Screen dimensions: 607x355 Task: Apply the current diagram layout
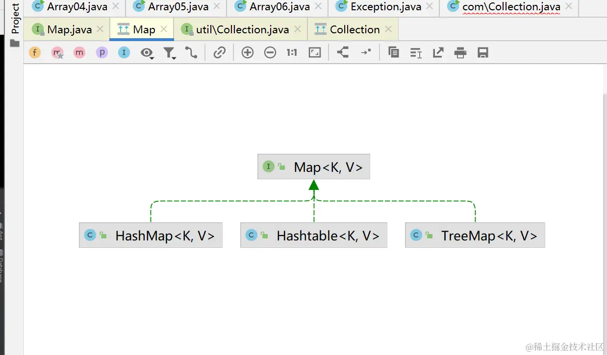pyautogui.click(x=343, y=52)
